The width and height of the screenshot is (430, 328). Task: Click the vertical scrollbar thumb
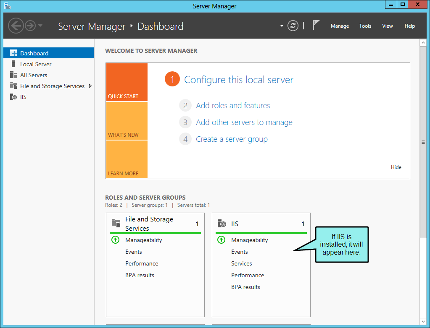(x=423, y=142)
